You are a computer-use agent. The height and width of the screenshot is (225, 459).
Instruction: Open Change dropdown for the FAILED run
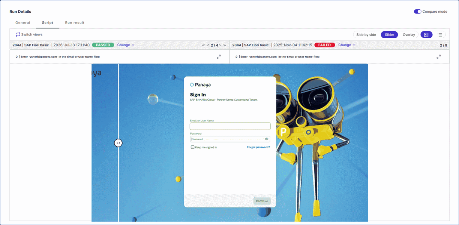(346, 45)
